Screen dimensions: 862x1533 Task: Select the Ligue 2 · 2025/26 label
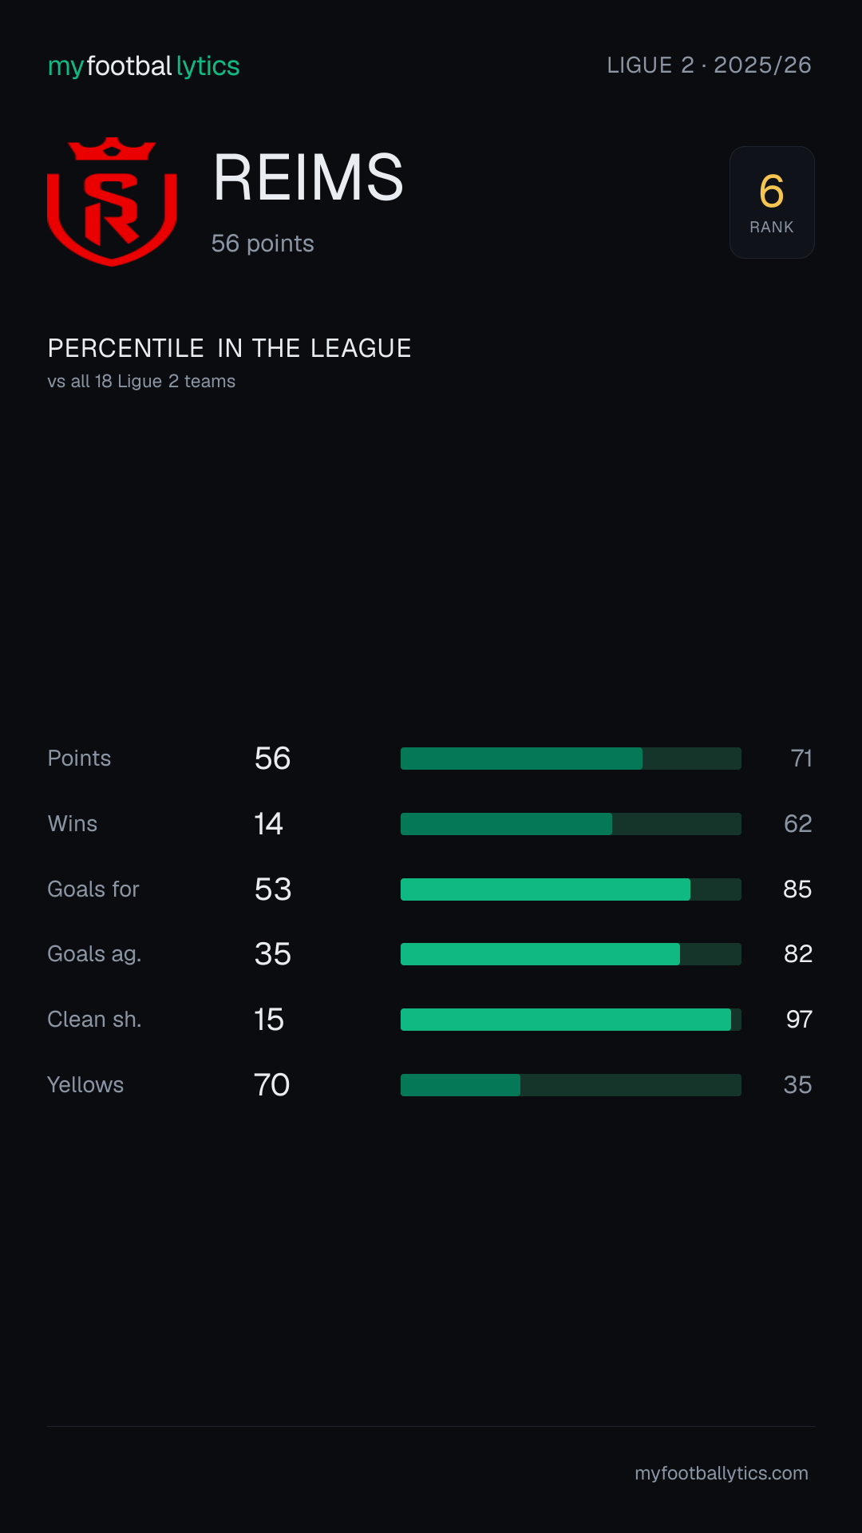(709, 65)
